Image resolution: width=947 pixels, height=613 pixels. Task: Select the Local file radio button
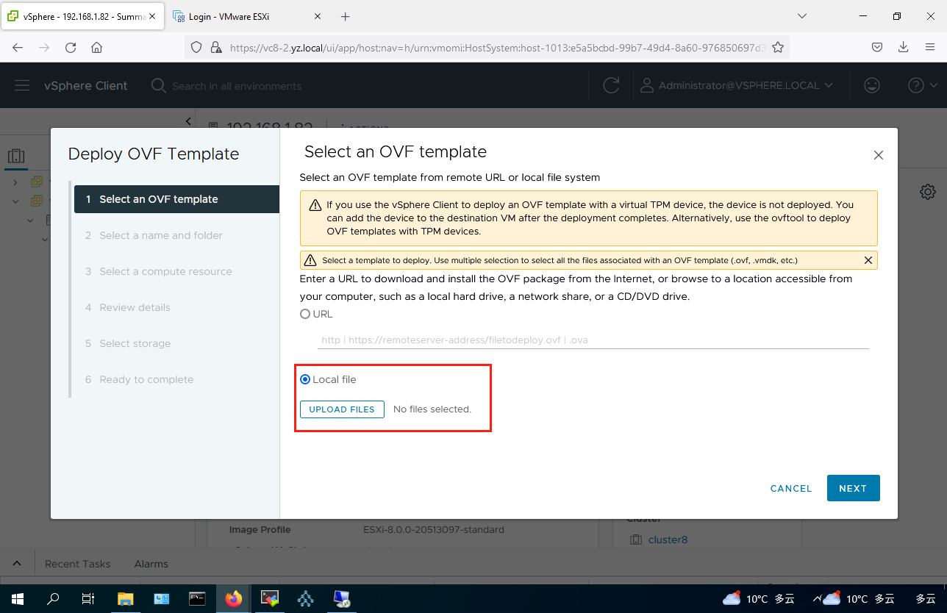point(305,379)
